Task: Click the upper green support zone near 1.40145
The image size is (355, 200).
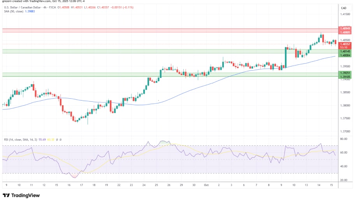Action: [x=170, y=51]
